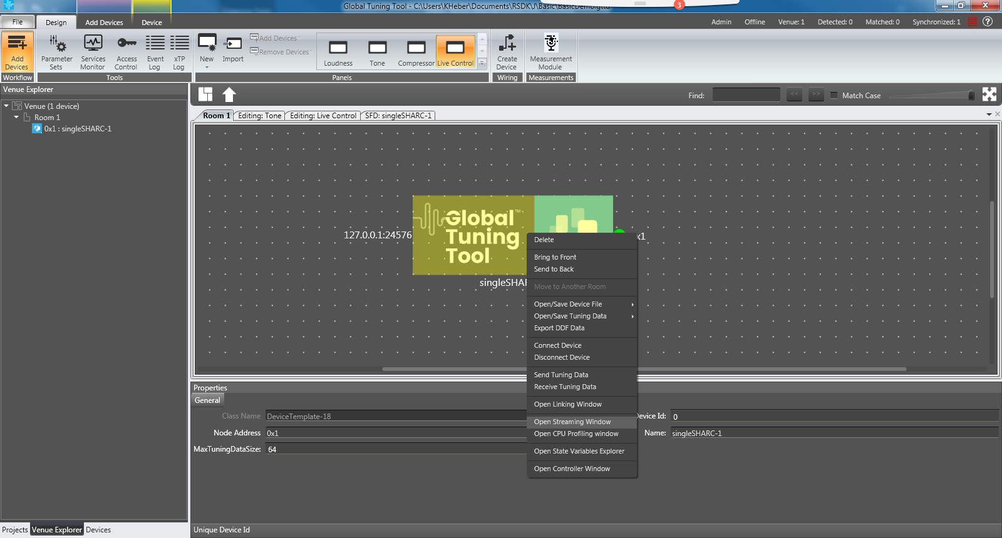Screen dimensions: 1002x538
Task: Choose Open Streaming Window
Action: pyautogui.click(x=582, y=422)
